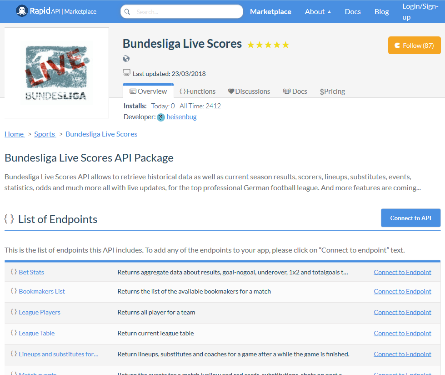Open the Docs tab of the API
445x375 pixels.
point(295,91)
